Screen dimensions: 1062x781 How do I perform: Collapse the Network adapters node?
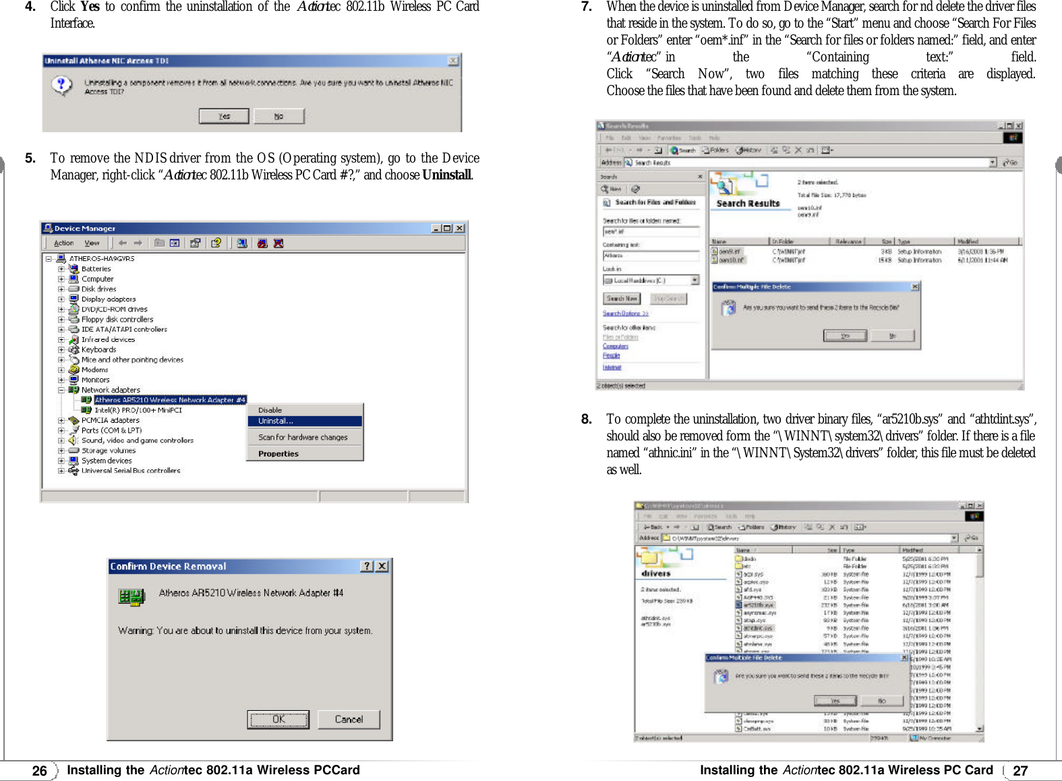pos(61,390)
